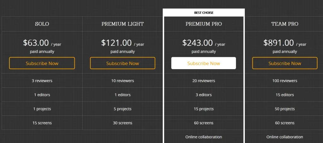The image size is (323, 143).
Task: Click Subscribe Now under the SOLO plan
Action: point(42,63)
